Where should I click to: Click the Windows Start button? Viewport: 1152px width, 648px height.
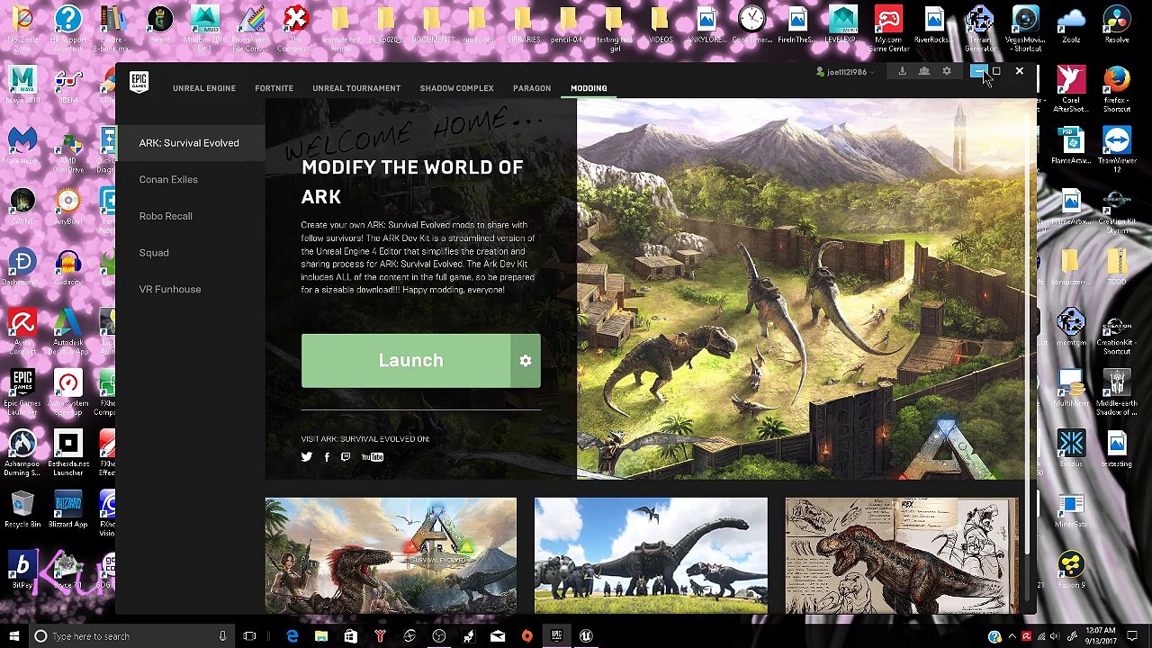pyautogui.click(x=14, y=636)
